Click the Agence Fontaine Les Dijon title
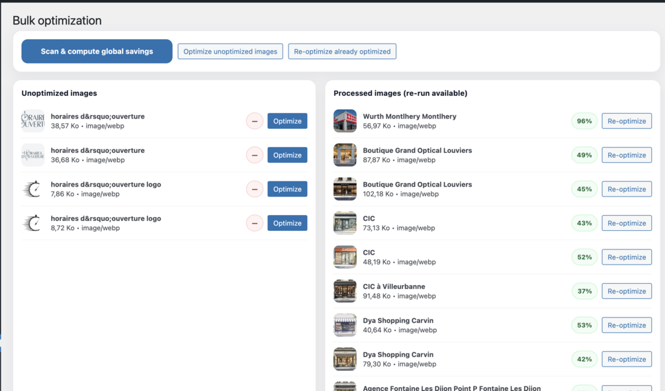Image resolution: width=665 pixels, height=391 pixels. pyautogui.click(x=452, y=388)
